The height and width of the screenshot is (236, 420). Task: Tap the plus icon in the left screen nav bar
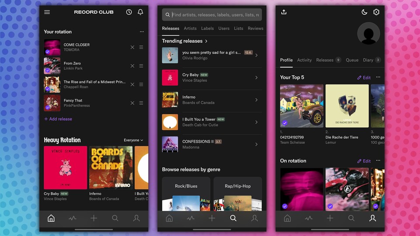94,219
